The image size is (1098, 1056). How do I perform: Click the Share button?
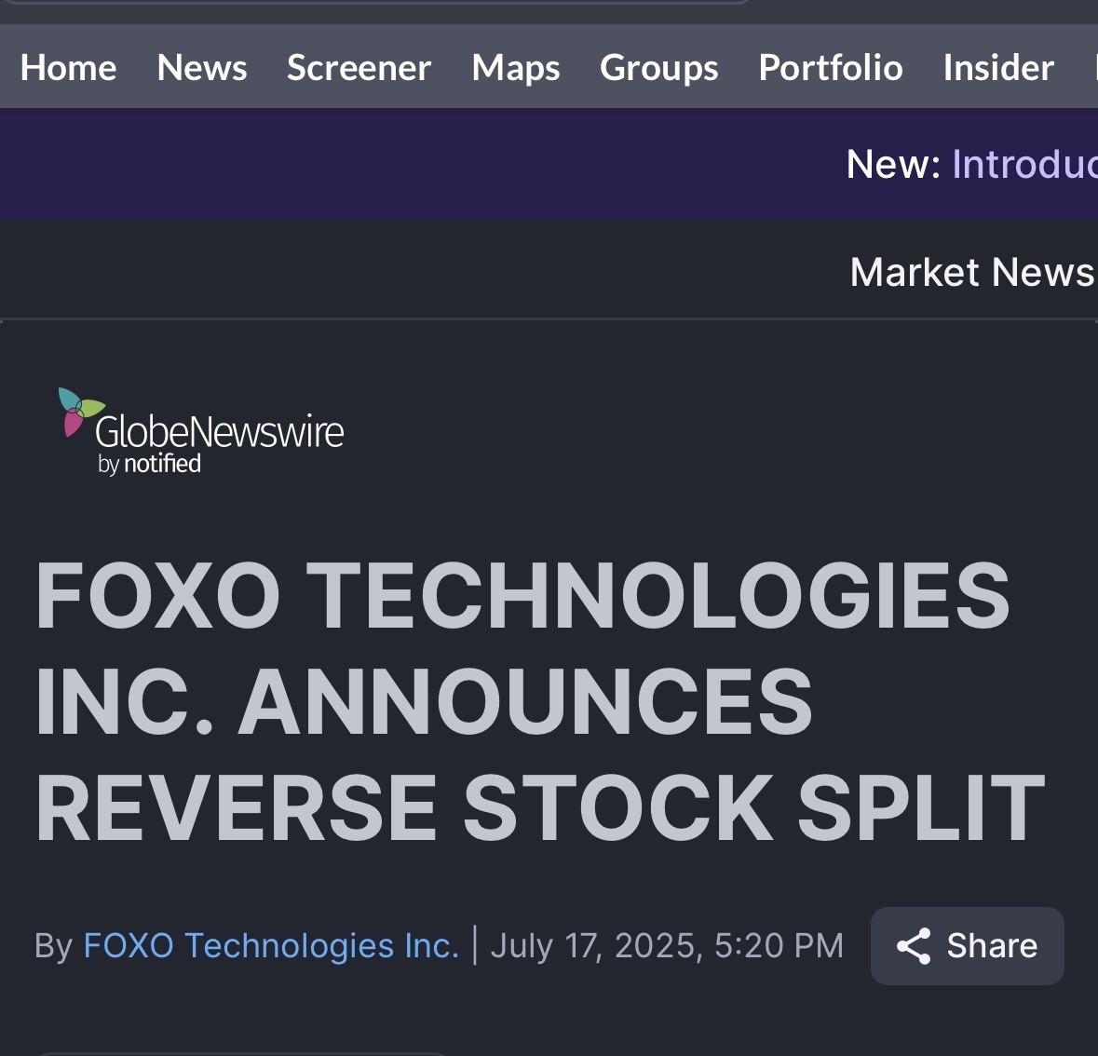pyautogui.click(x=967, y=946)
